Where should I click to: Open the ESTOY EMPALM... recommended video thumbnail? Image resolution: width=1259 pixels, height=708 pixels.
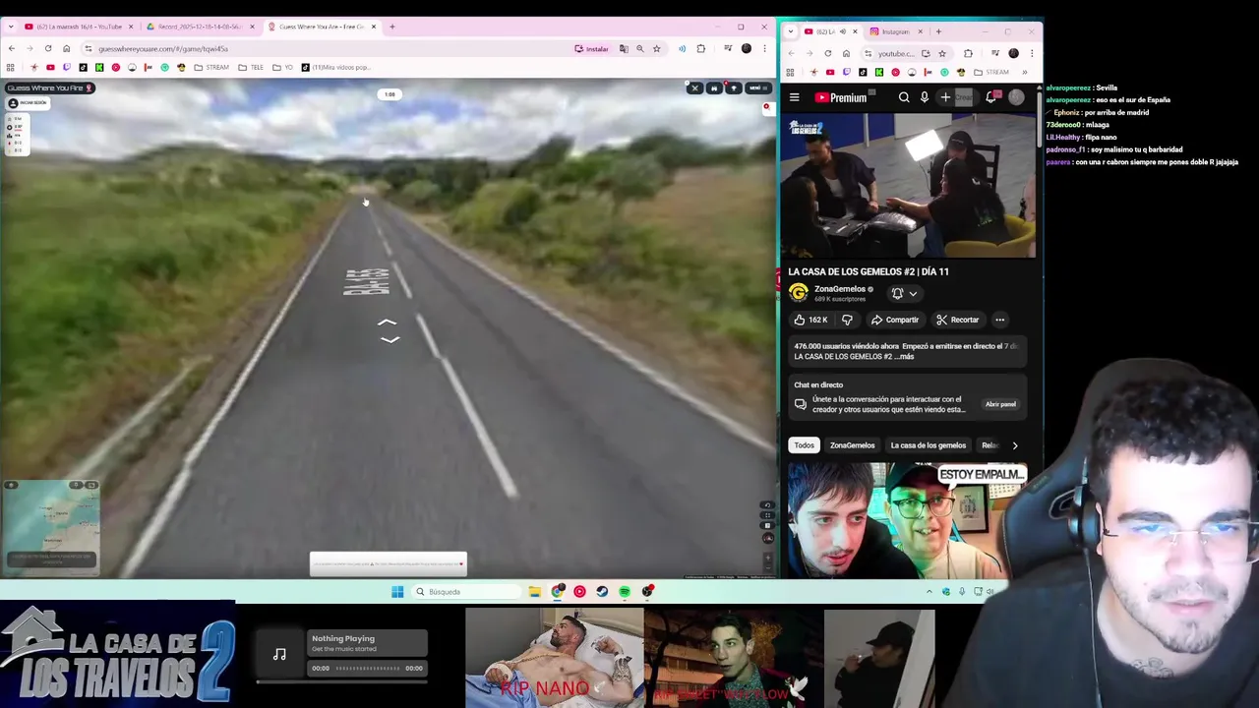tap(906, 521)
